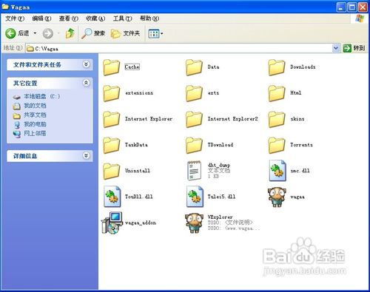Click the Folders (文件夹) toolbar button
This screenshot has width=370, height=292.
point(126,33)
